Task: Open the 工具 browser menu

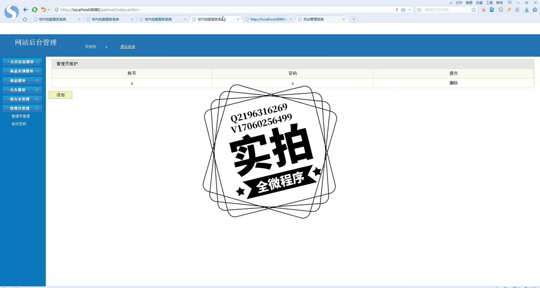Action: click(x=489, y=3)
